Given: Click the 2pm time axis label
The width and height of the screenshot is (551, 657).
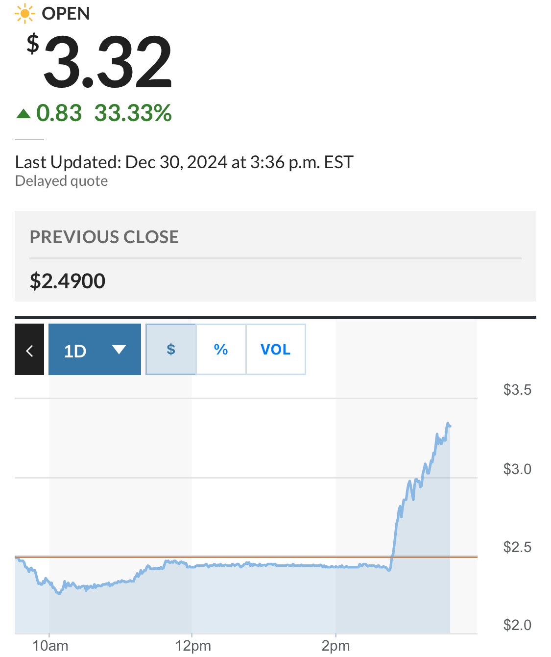Looking at the screenshot, I should pyautogui.click(x=335, y=646).
